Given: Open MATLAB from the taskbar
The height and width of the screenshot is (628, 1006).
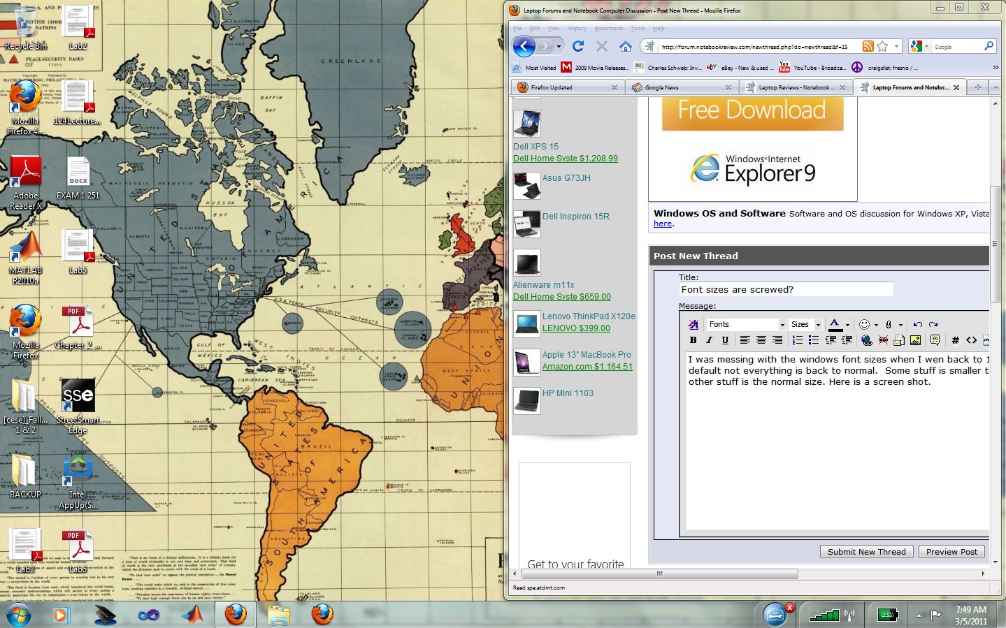Looking at the screenshot, I should tap(192, 615).
